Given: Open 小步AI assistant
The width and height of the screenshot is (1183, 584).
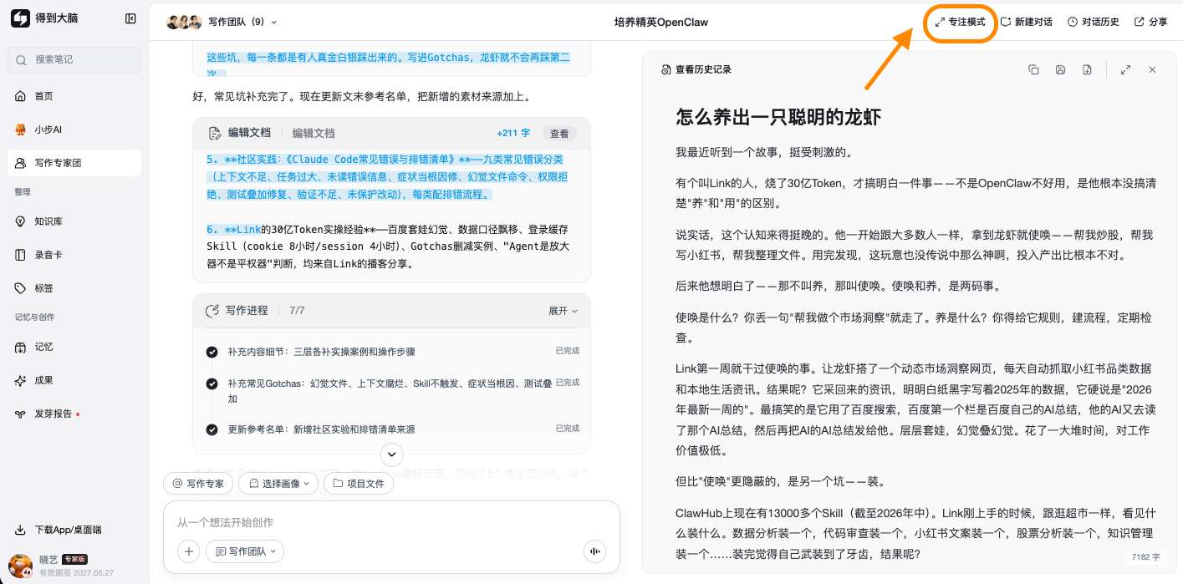Looking at the screenshot, I should tap(74, 129).
